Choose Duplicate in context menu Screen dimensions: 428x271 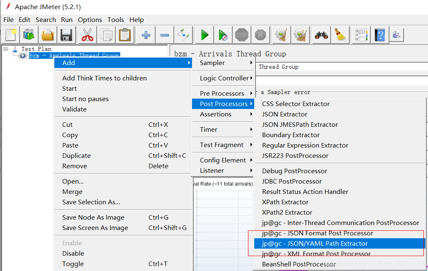[123, 156]
